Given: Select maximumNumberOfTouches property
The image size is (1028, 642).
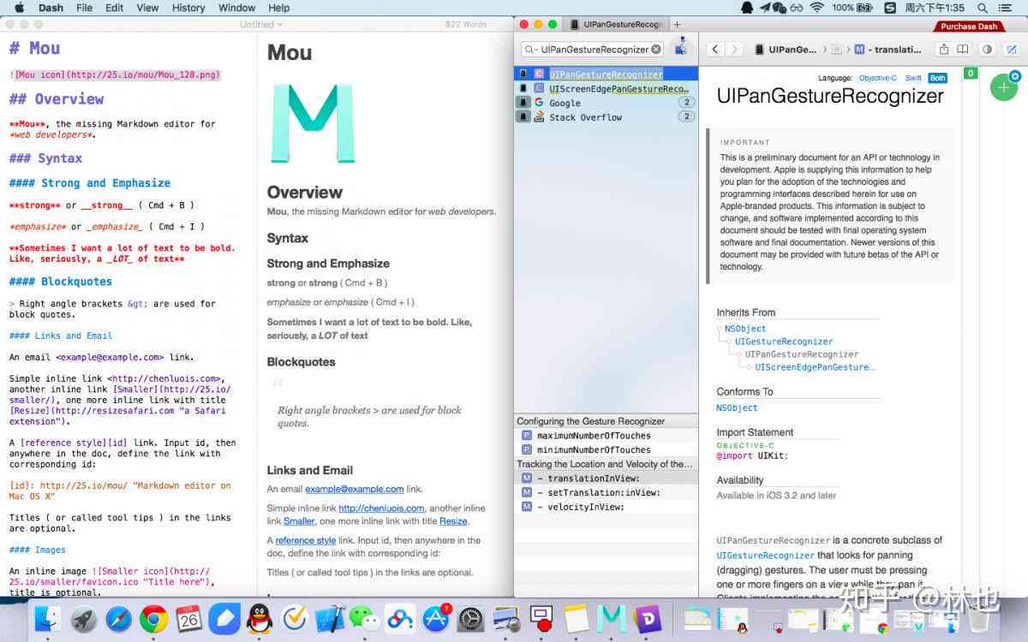Looking at the screenshot, I should coord(607,436).
